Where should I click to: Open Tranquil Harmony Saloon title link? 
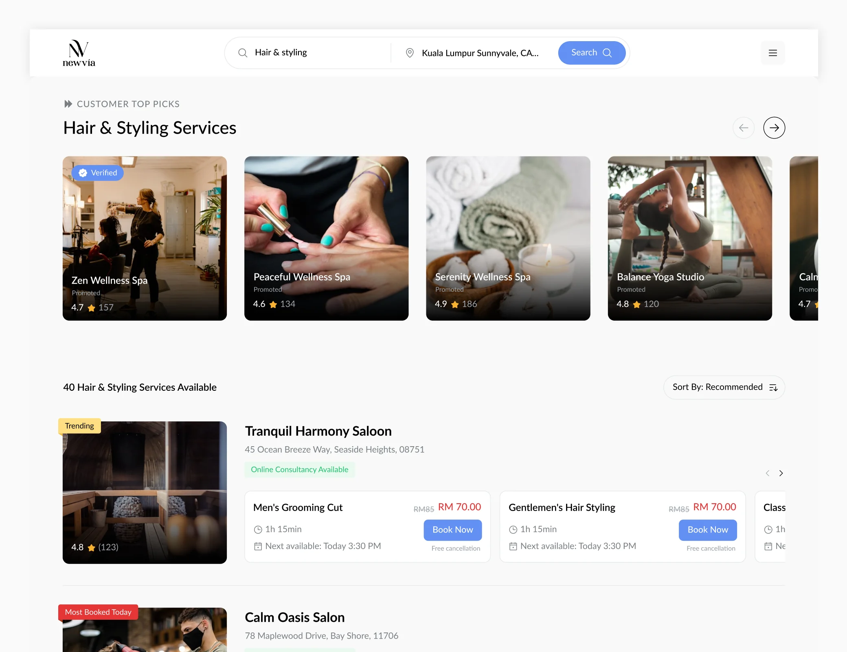coord(318,431)
